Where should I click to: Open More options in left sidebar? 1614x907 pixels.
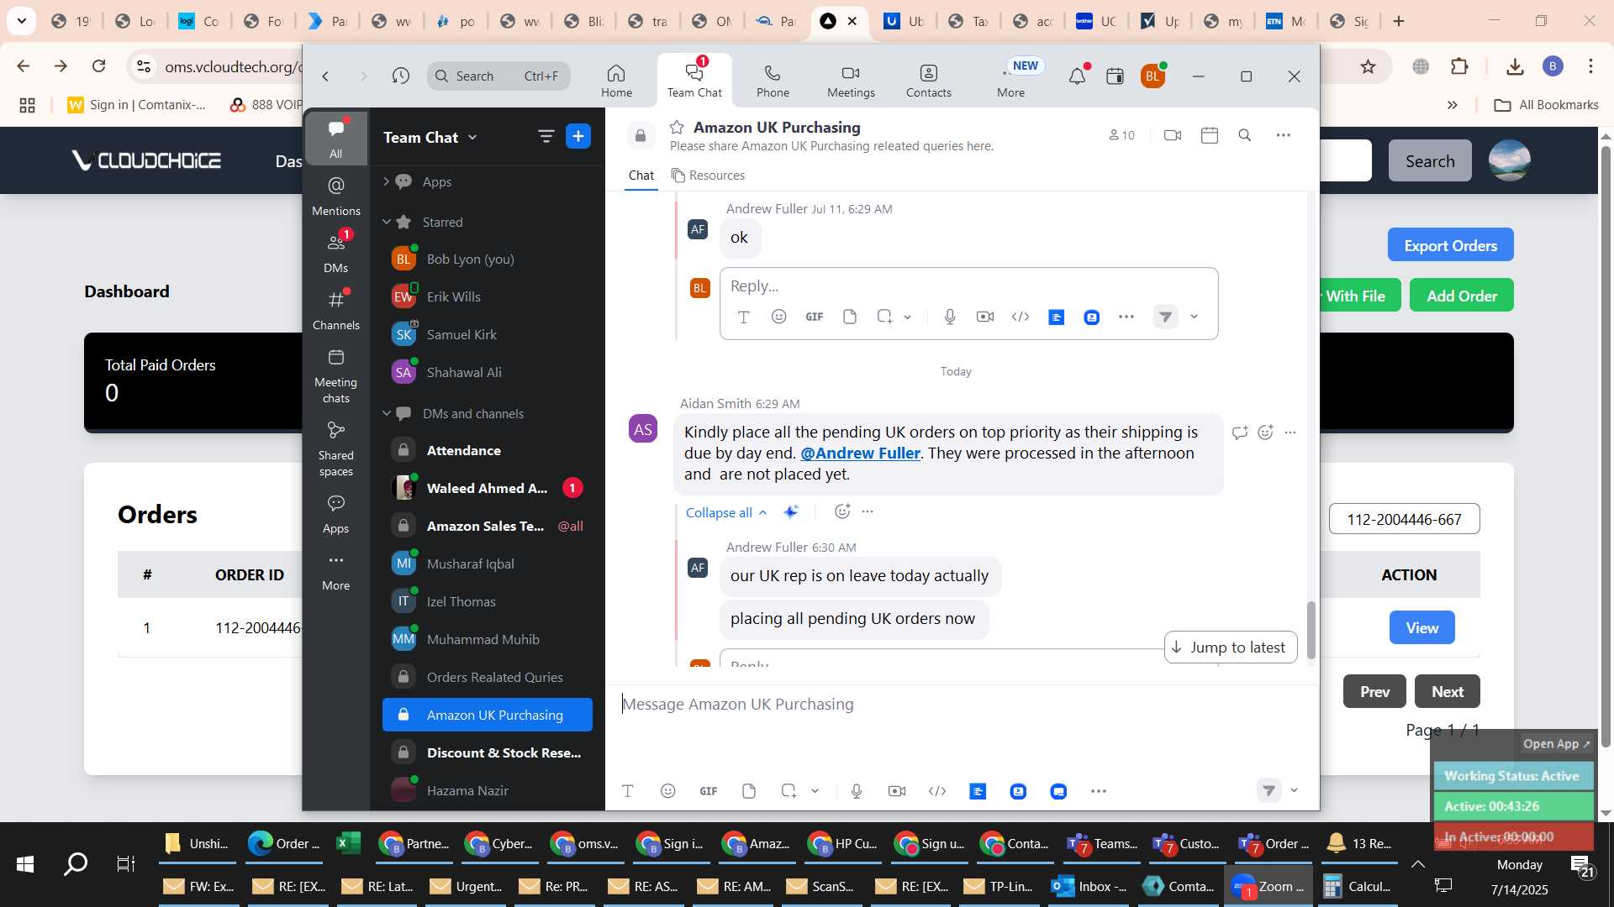coord(336,571)
